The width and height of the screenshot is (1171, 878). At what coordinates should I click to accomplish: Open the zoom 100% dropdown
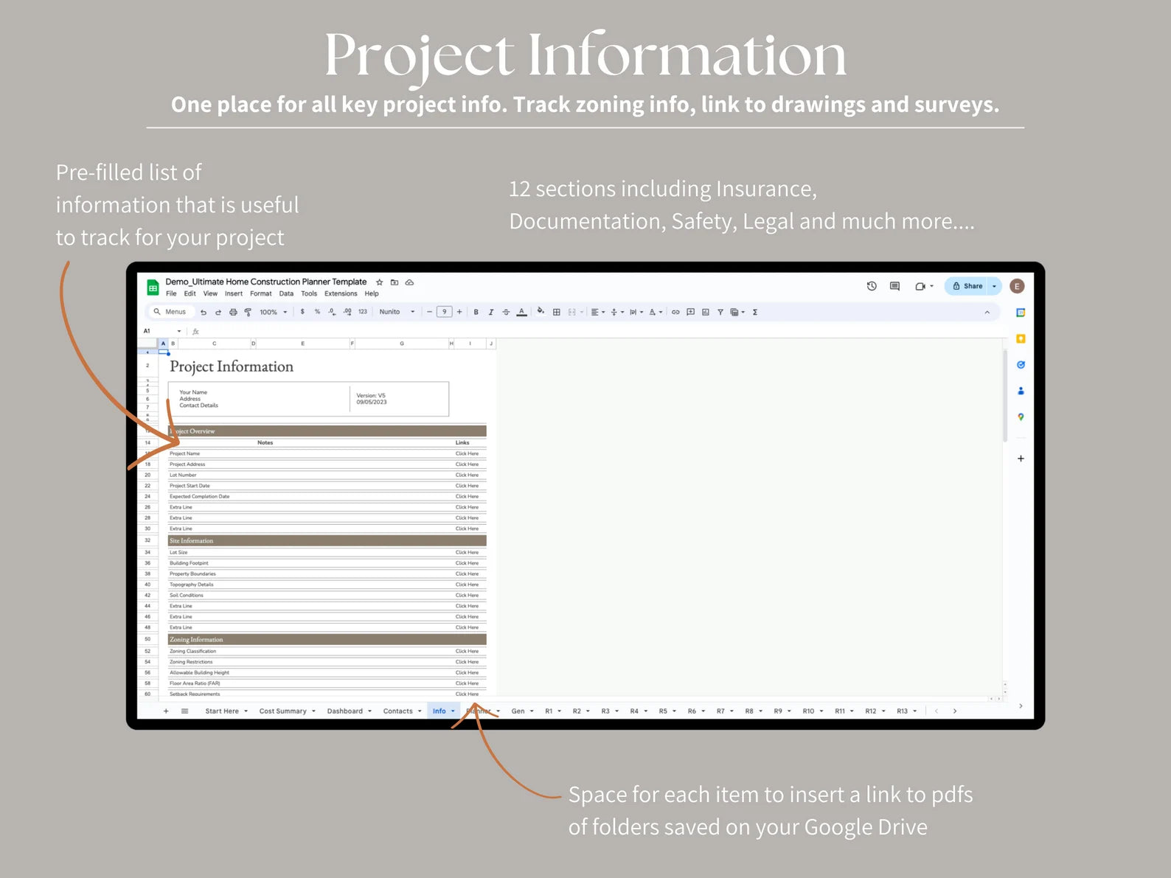(273, 313)
